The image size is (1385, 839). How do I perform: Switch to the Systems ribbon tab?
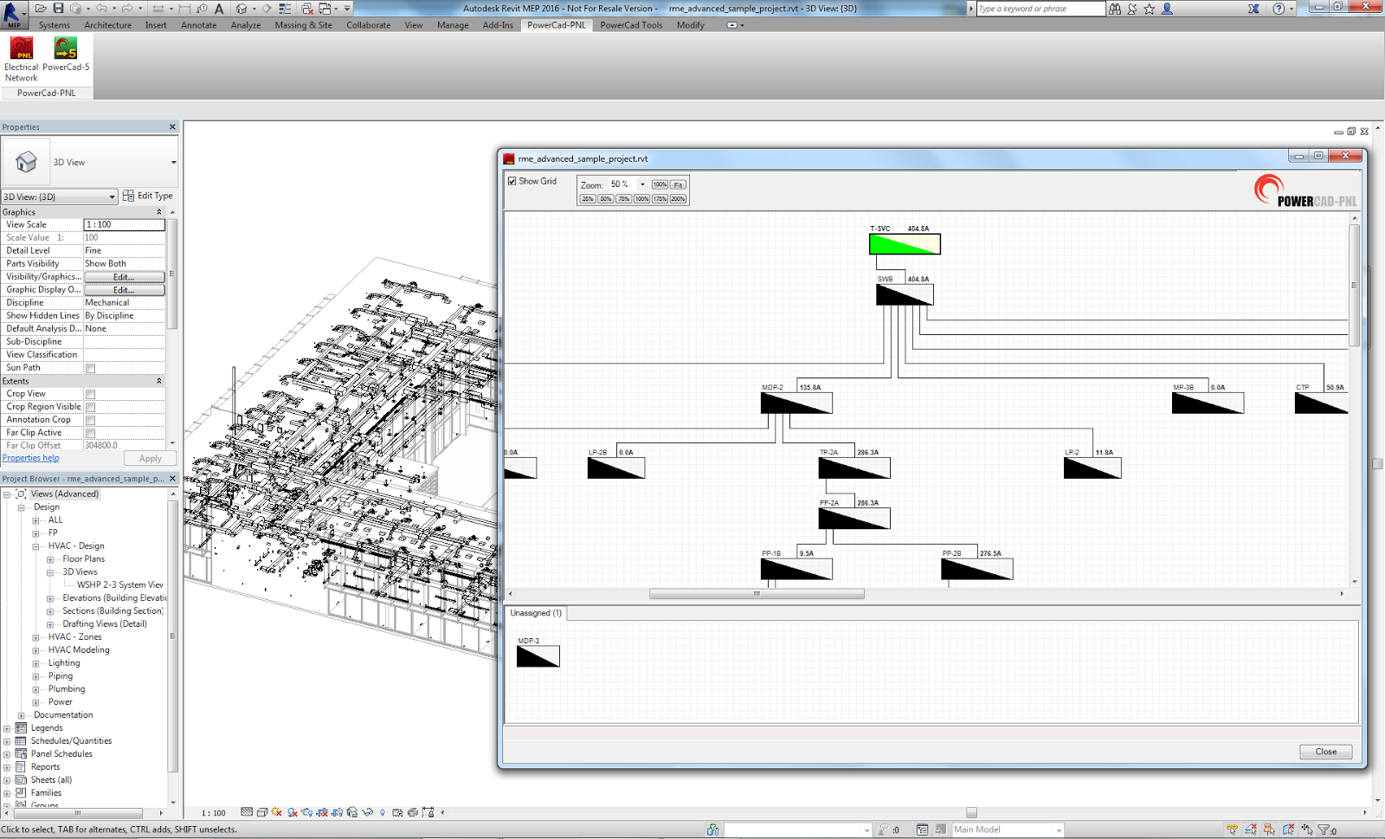coord(54,25)
